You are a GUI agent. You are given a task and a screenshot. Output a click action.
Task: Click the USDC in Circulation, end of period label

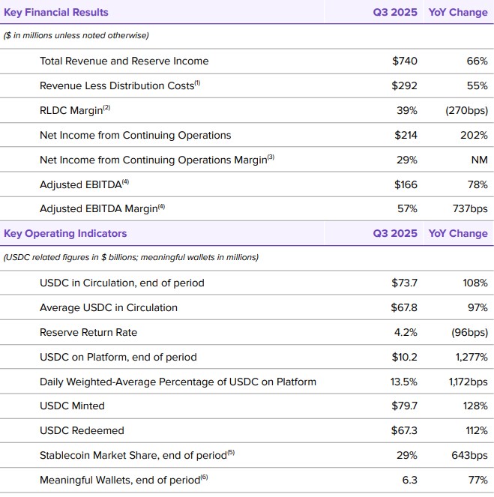(121, 283)
